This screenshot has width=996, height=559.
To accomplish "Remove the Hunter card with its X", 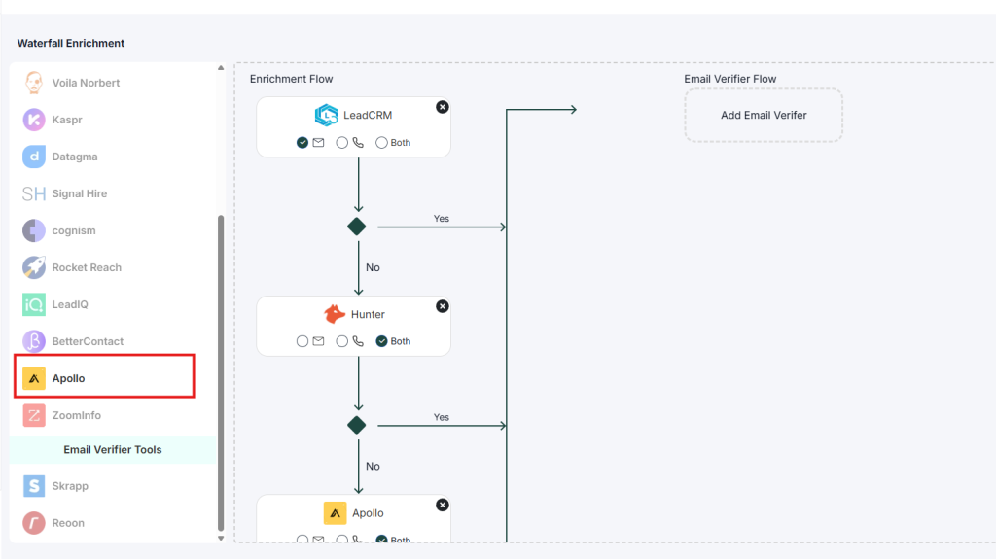I will [443, 306].
